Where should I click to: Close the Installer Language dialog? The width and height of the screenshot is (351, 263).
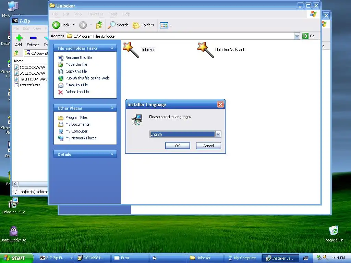(220, 104)
